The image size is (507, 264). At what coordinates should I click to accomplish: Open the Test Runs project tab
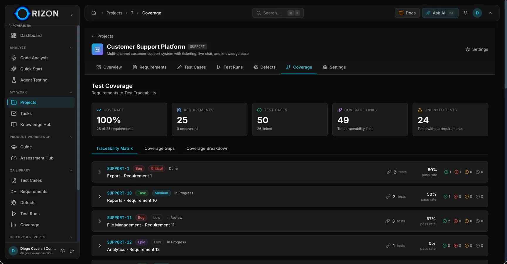pos(230,67)
